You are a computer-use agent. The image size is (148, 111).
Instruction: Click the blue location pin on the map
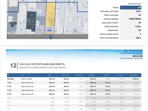[x=51, y=37]
